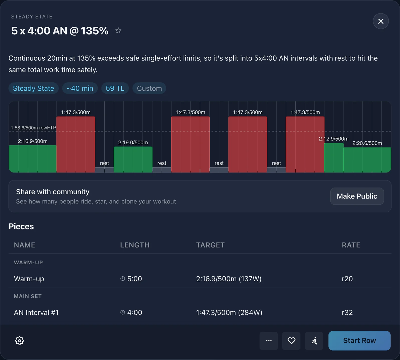Select the first red 1:47.3/500m interval bar
Screen dimensions: 400x360
coord(76,145)
